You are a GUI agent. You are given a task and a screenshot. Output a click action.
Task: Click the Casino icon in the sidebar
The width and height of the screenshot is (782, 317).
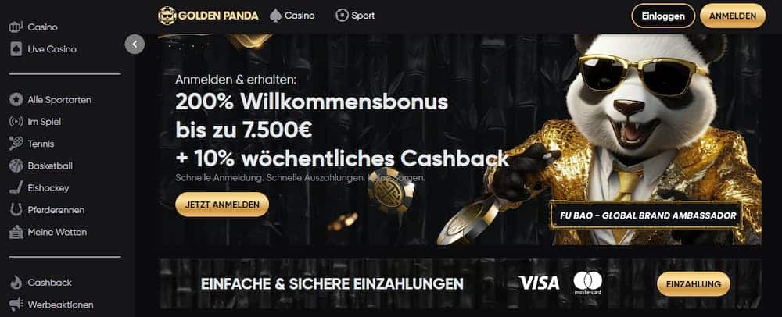click(x=16, y=27)
